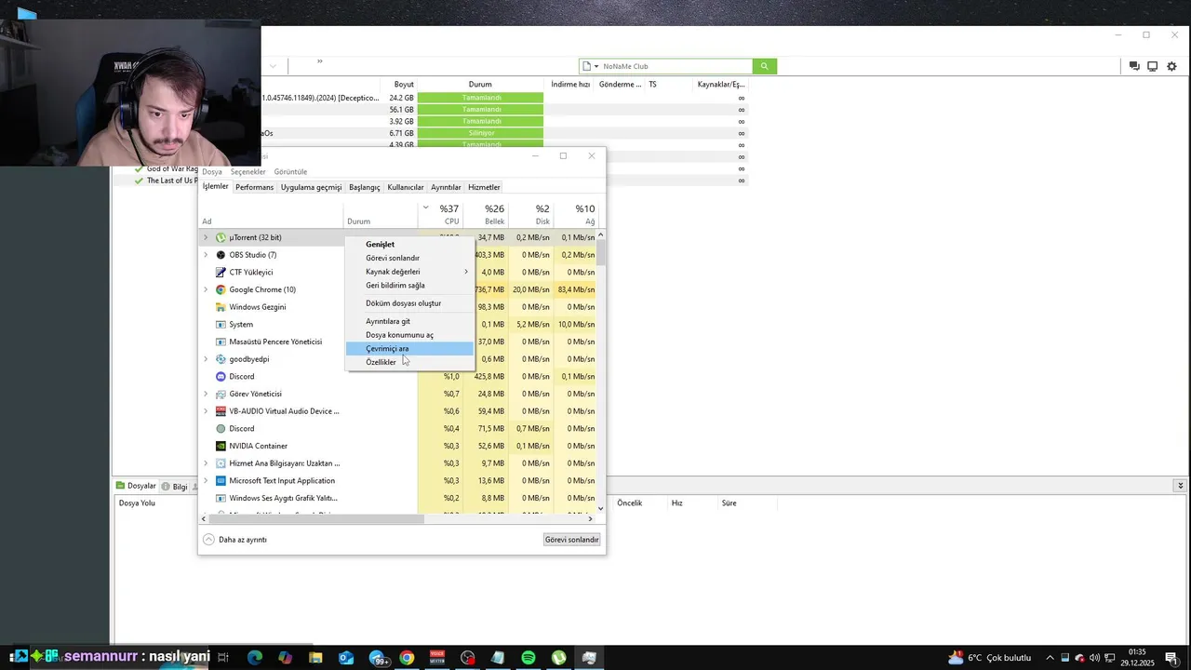Click the Tamamlandı progress bar of the 24.2 GB torrent
1191x670 pixels.
[x=480, y=98]
